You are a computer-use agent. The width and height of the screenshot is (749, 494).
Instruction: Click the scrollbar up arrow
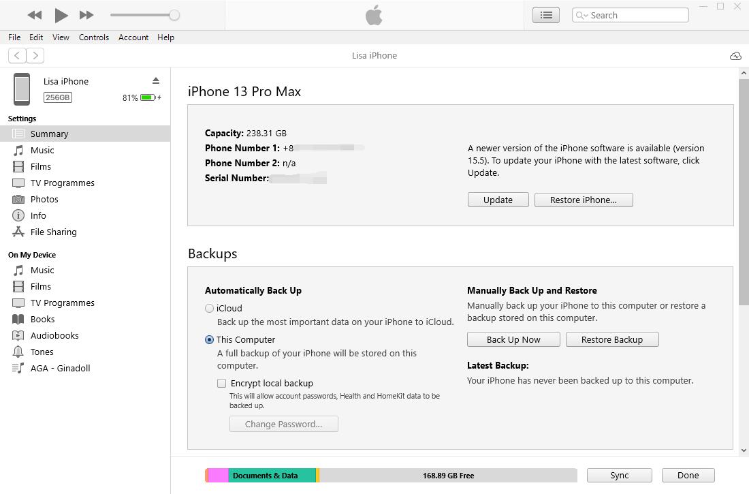coord(744,73)
